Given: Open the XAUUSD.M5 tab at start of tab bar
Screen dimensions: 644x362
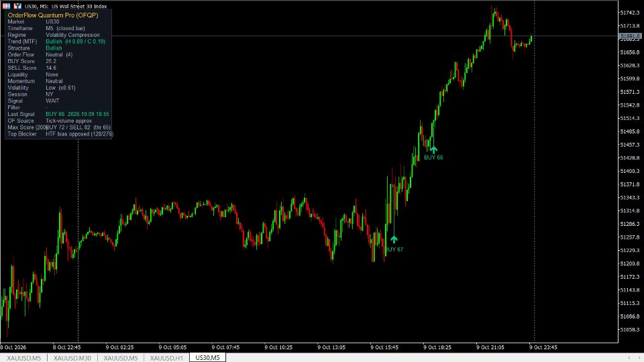Looking at the screenshot, I should coord(24,358).
